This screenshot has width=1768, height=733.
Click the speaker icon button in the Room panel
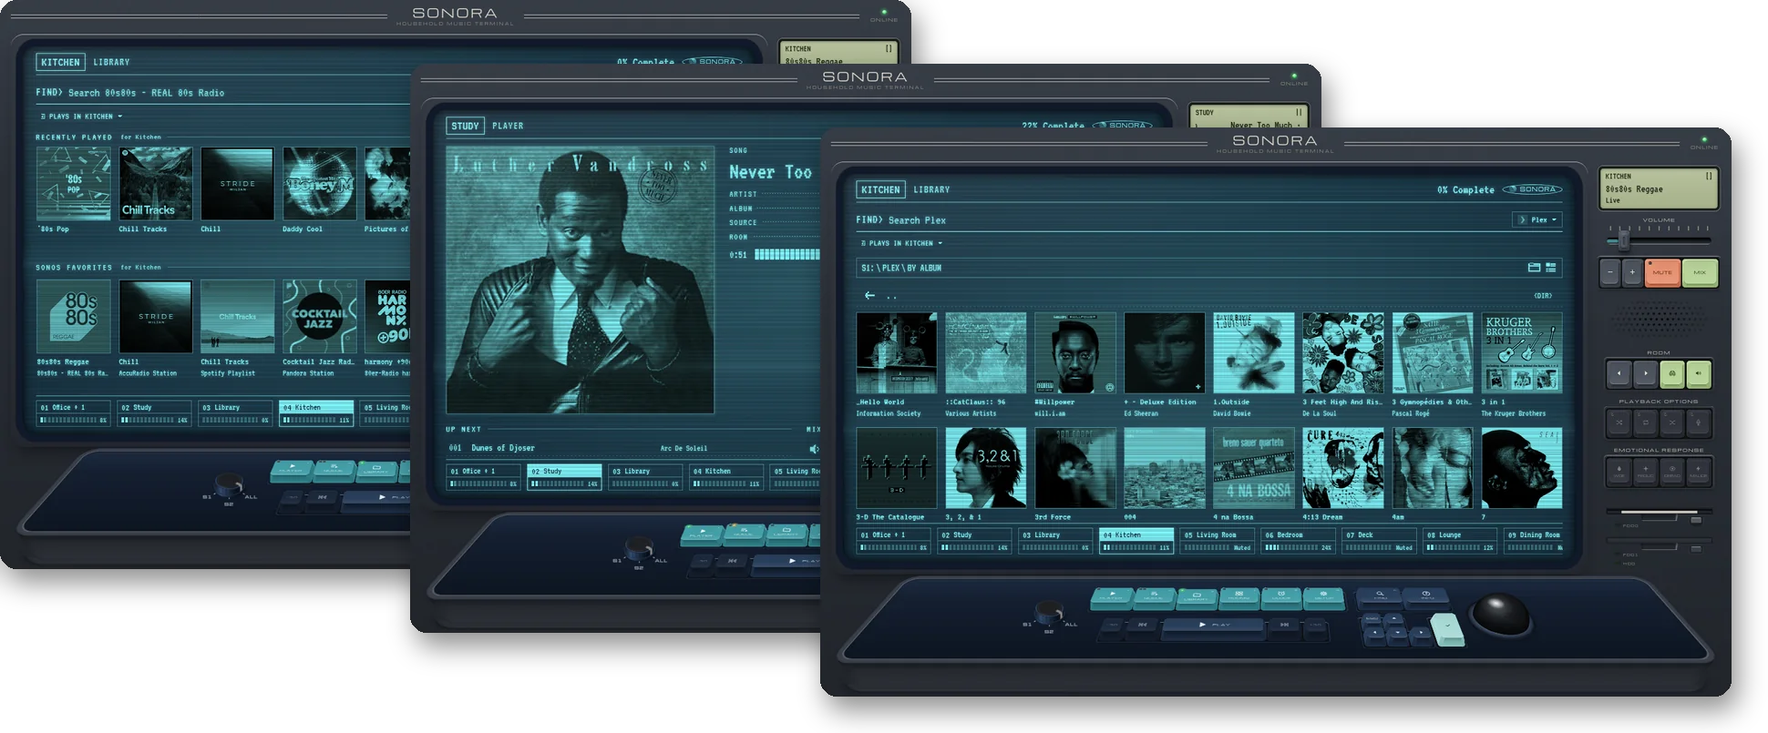(1699, 373)
